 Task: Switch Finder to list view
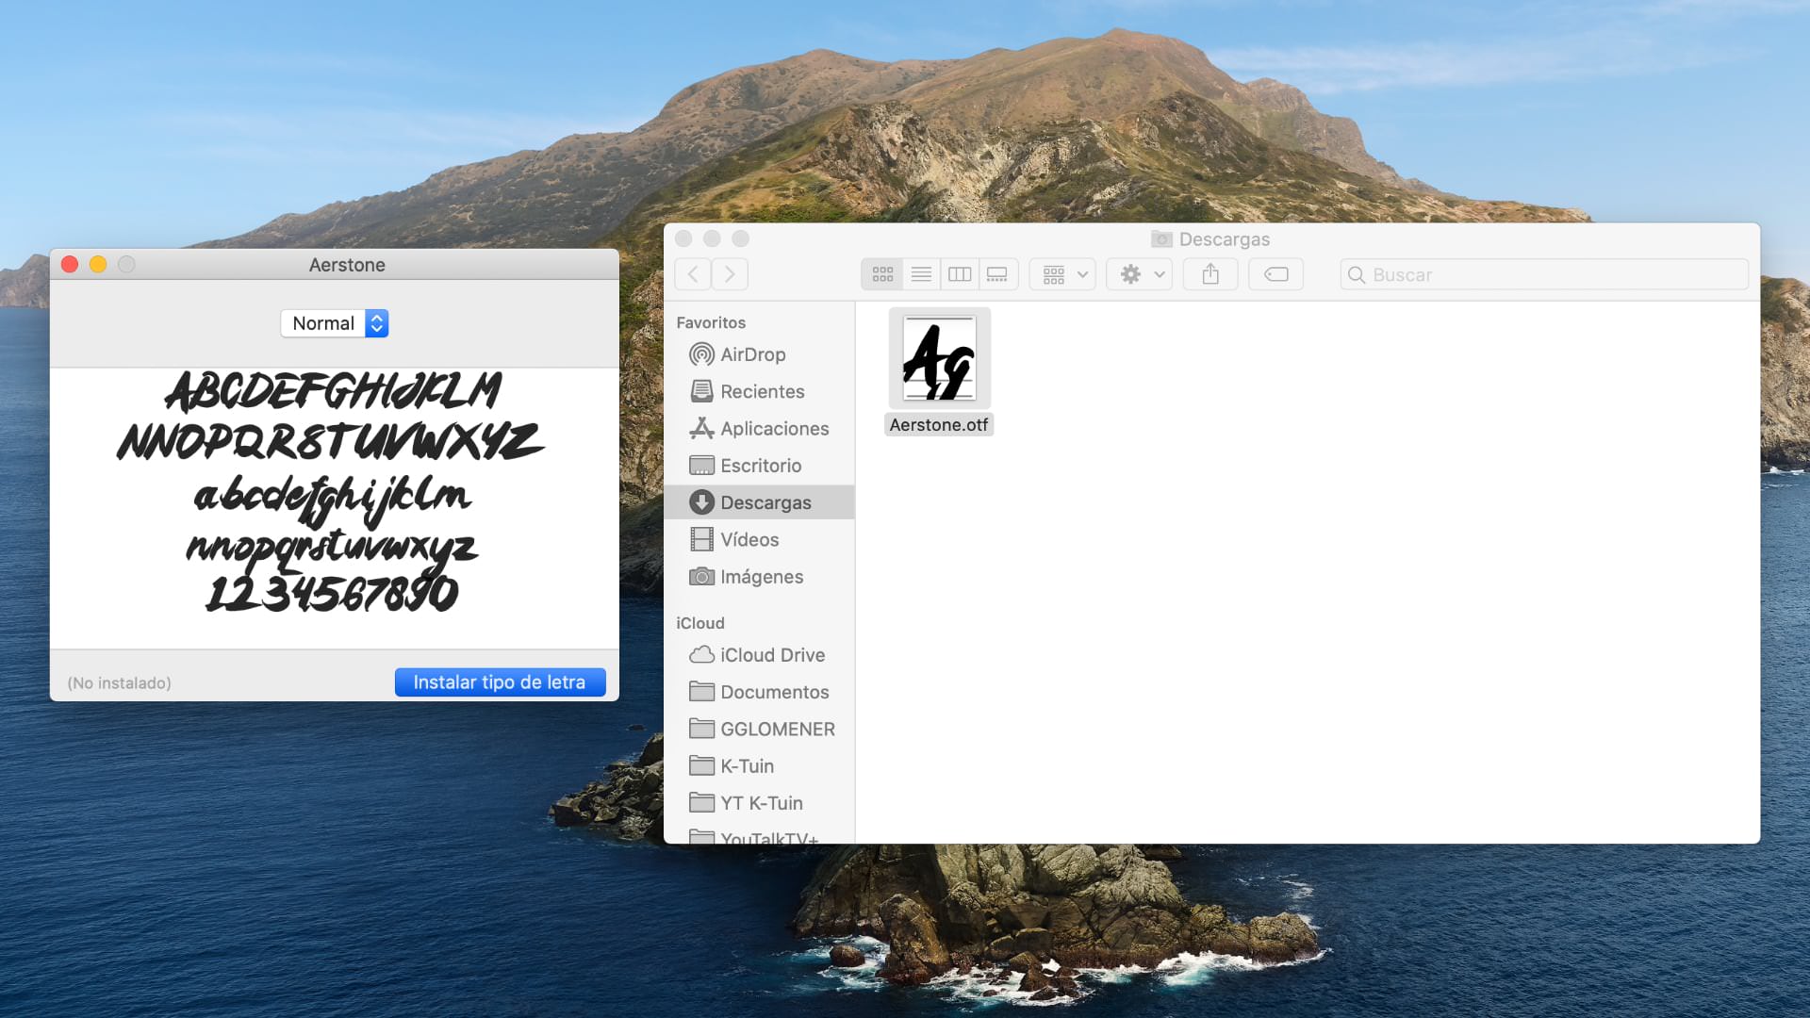921,273
